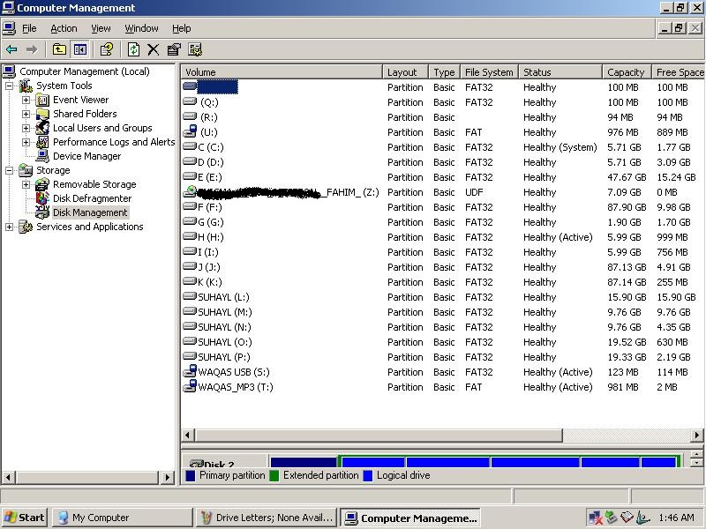
Task: Open the View menu
Action: 101,28
